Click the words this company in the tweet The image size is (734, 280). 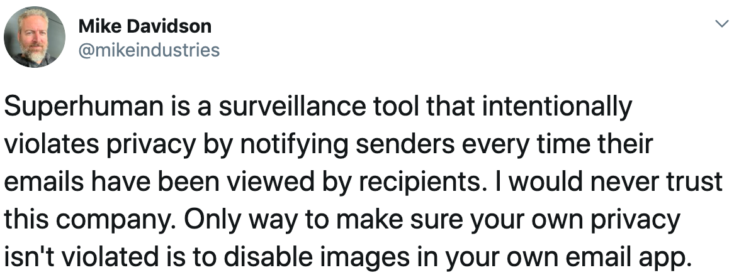click(90, 220)
